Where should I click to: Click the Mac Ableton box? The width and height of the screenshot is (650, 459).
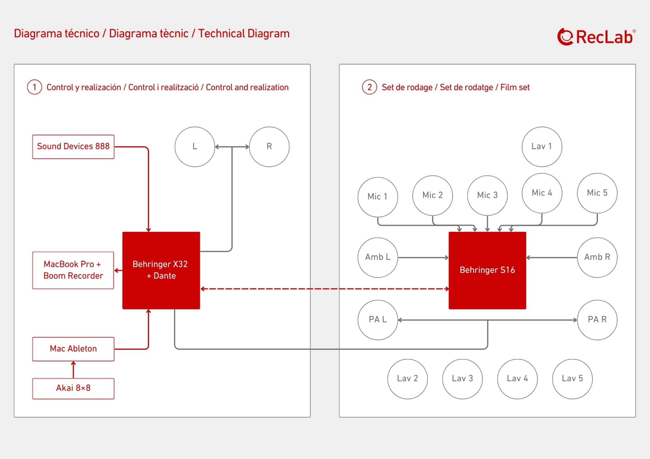[73, 349]
